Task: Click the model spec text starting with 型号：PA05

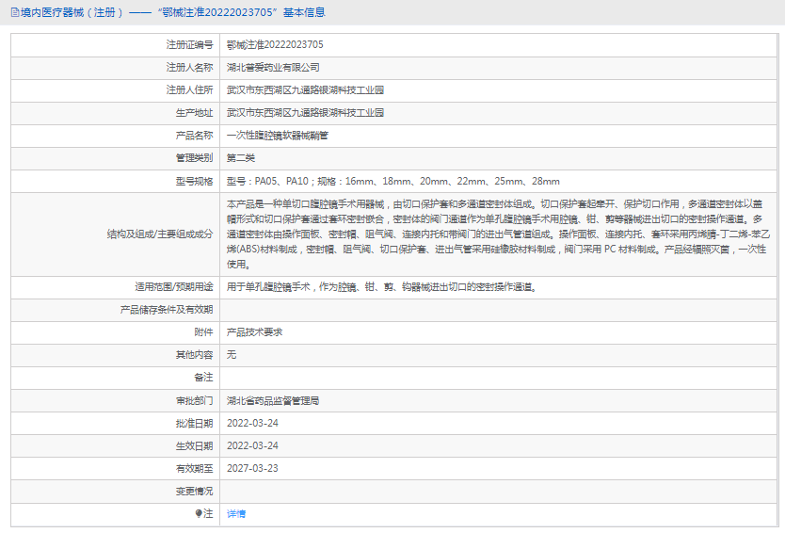Action: tap(393, 181)
